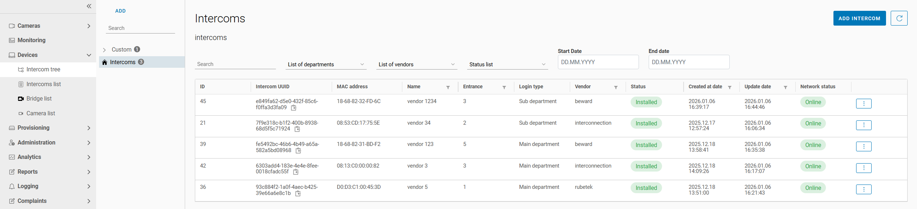917x209 pixels.
Task: Open Bridge list in sidebar
Action: click(39, 99)
